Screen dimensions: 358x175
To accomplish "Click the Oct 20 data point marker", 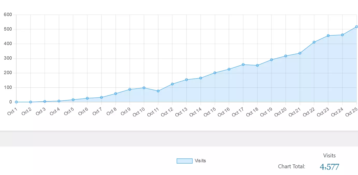I will pos(286,56).
